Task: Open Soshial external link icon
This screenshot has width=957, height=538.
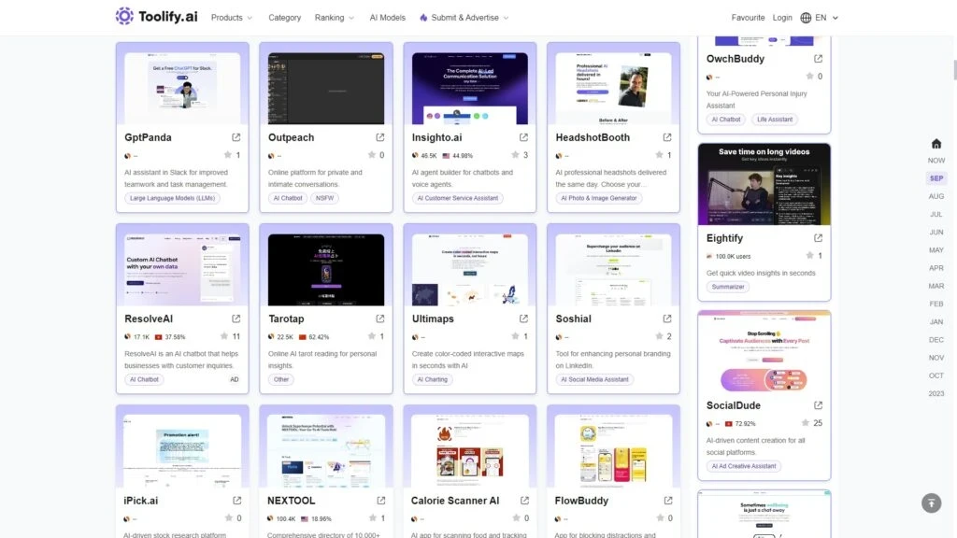Action: pos(667,319)
